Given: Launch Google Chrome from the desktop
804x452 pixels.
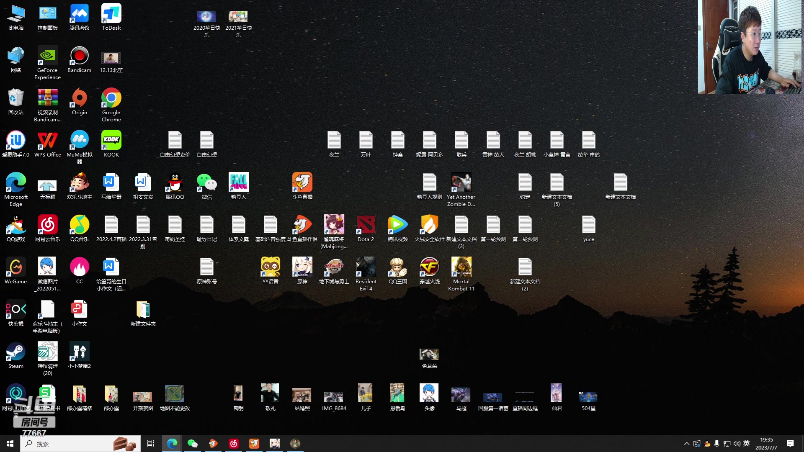Looking at the screenshot, I should click(111, 105).
